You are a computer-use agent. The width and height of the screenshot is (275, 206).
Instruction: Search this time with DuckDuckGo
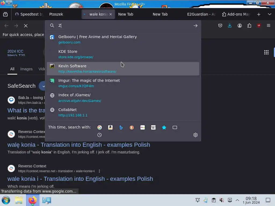(132, 127)
